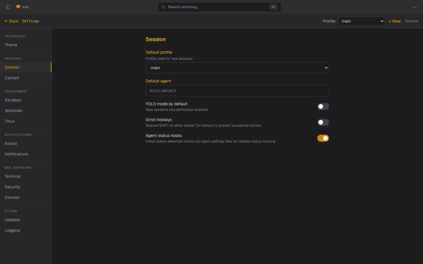Disable the Agent status hooks toggle
The width and height of the screenshot is (423, 264).
323,138
